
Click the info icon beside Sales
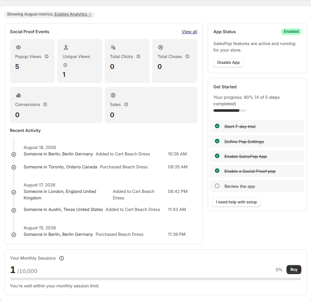click(126, 104)
